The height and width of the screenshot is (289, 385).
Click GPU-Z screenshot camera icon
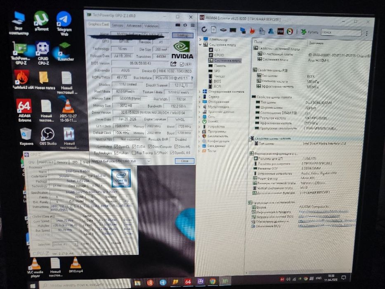coord(178,25)
